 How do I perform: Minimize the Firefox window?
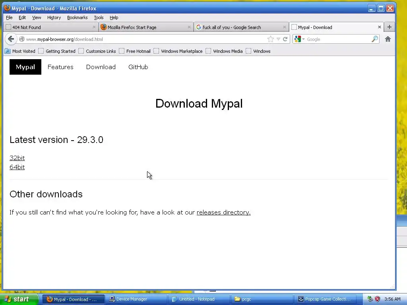371,8
